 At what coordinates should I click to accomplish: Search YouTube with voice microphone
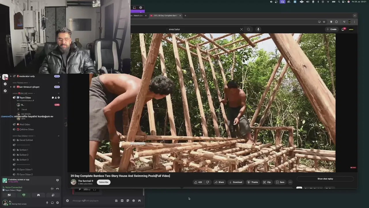coord(258,29)
